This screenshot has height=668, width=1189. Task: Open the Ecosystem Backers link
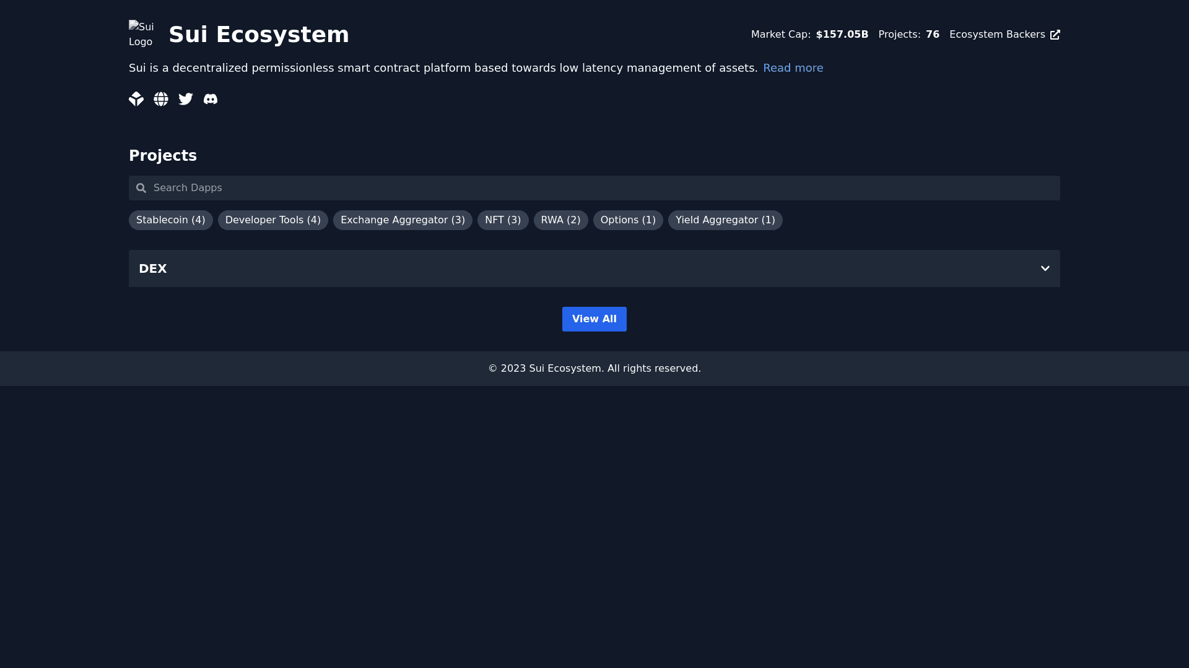[996, 35]
